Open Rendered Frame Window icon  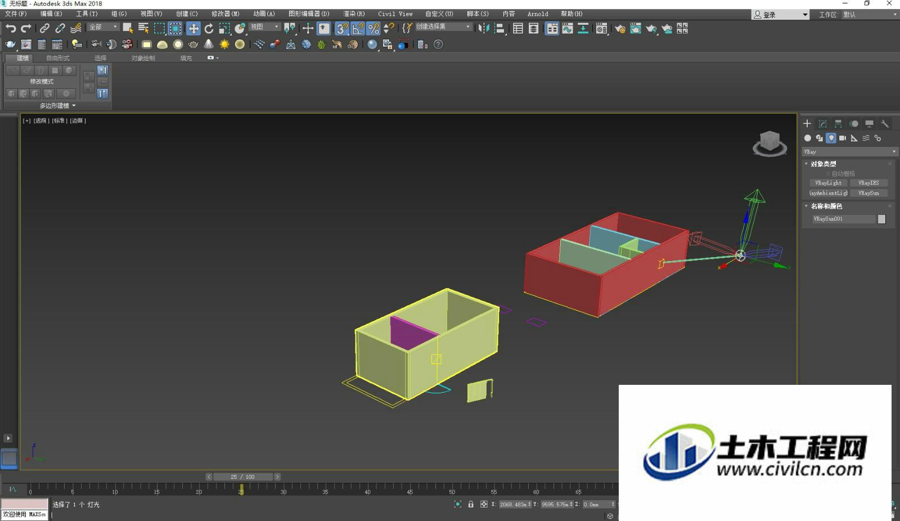point(636,28)
